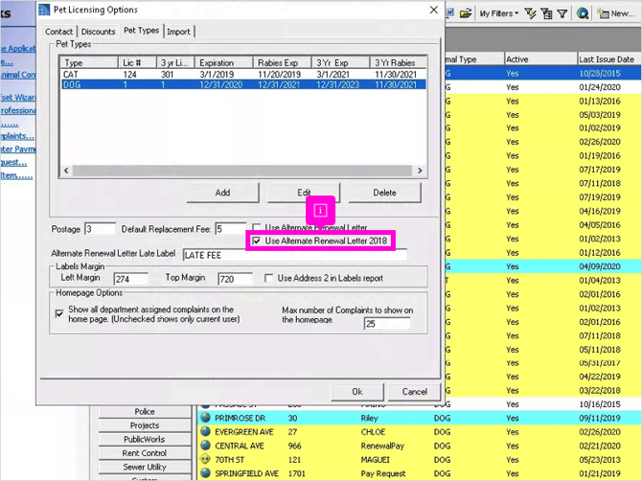Click the Pet Licensing Options title bar icon
Screen dimensions: 642x481
[44, 10]
